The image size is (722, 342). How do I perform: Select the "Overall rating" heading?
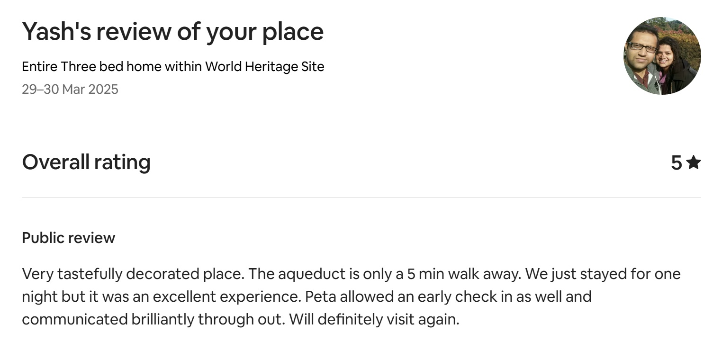(86, 162)
